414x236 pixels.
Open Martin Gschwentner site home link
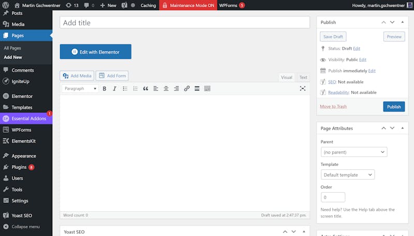[x=37, y=5]
